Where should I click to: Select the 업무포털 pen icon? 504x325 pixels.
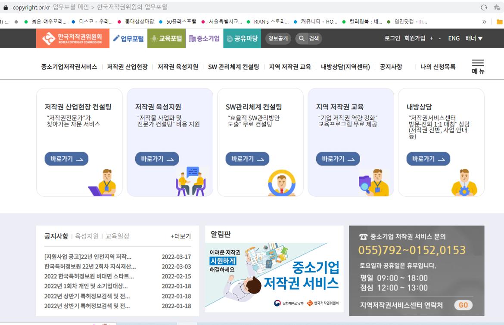(x=117, y=38)
